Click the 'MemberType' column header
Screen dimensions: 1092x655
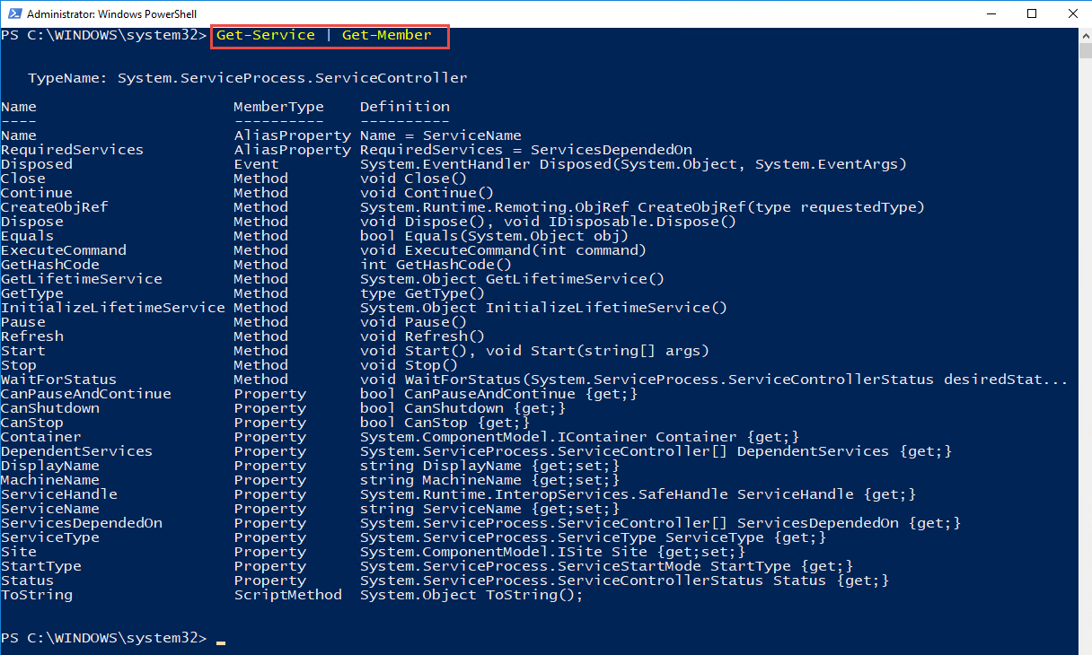(279, 107)
